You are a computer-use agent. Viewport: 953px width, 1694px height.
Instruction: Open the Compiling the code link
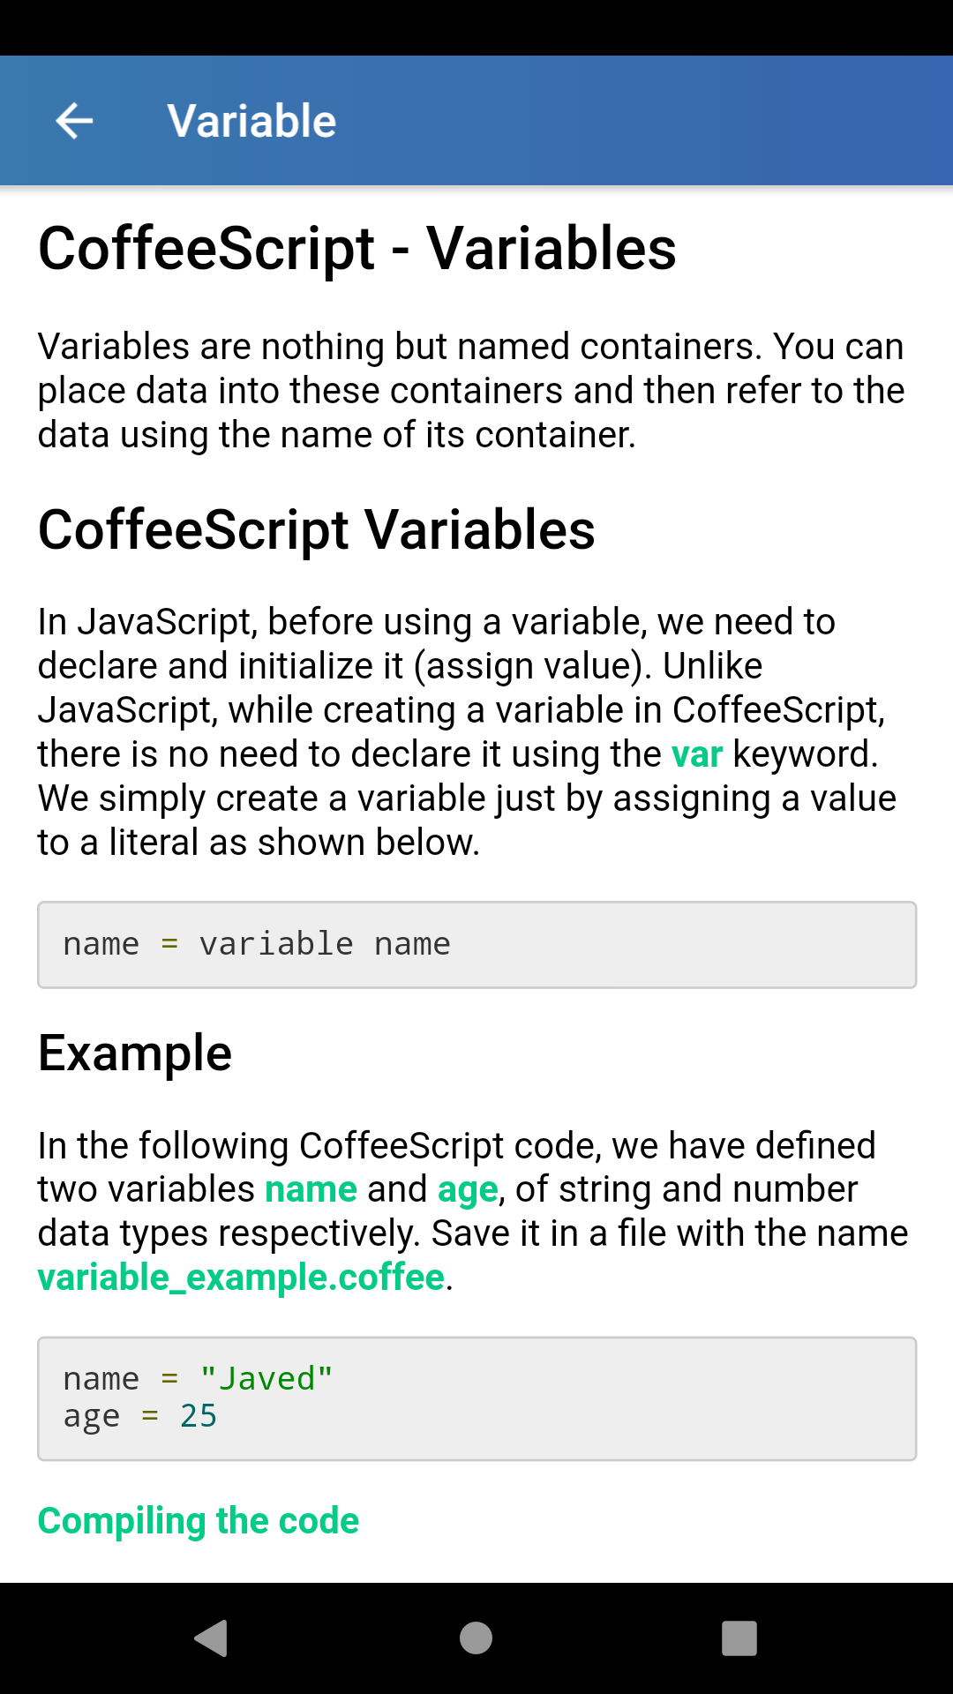coord(198,1521)
